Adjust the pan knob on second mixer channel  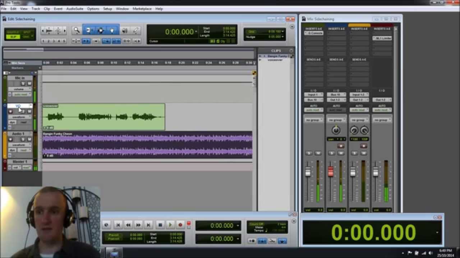pyautogui.click(x=336, y=130)
